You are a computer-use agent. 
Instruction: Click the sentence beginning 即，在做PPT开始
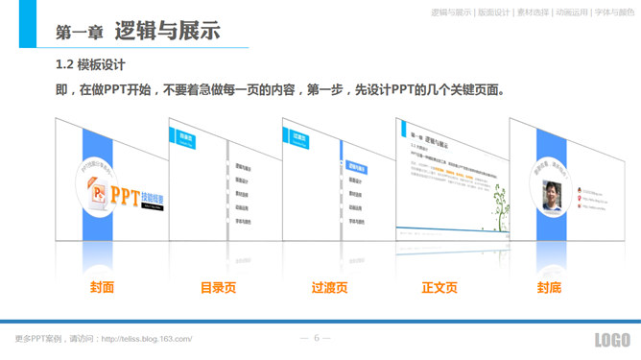280,89
